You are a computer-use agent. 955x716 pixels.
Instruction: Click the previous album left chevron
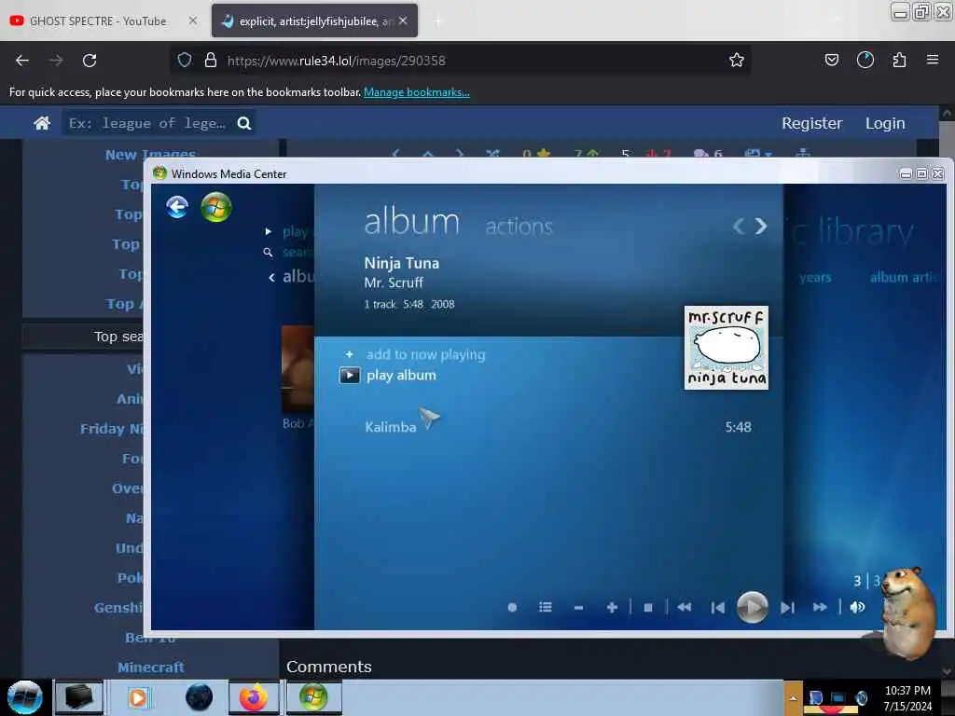739,227
